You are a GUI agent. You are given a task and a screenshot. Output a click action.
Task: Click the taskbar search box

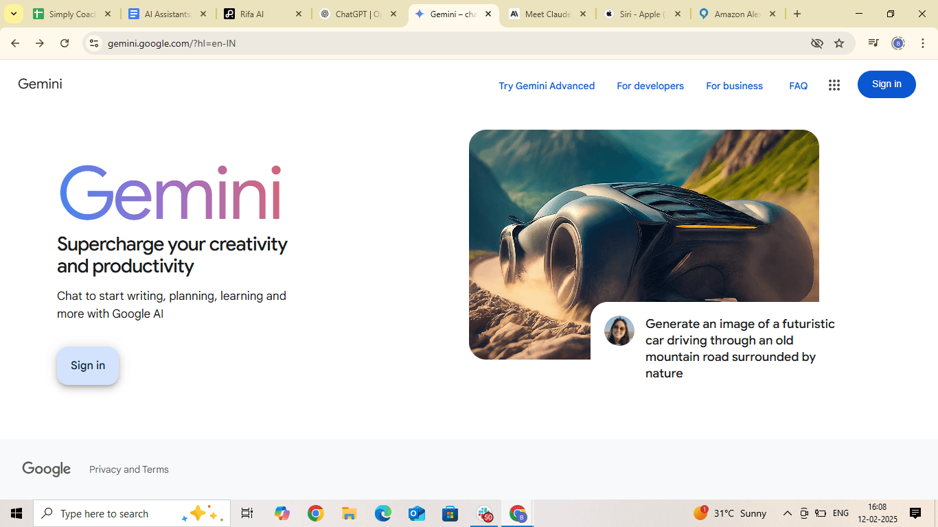[x=132, y=513]
